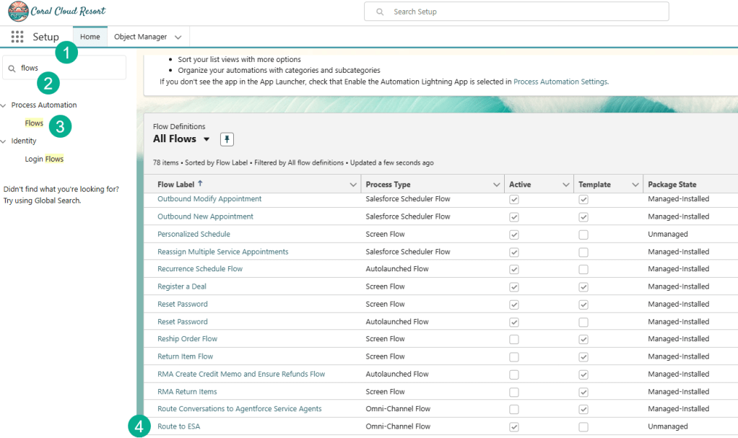
Task: Open the Process Automation Settings link
Action: pos(560,82)
